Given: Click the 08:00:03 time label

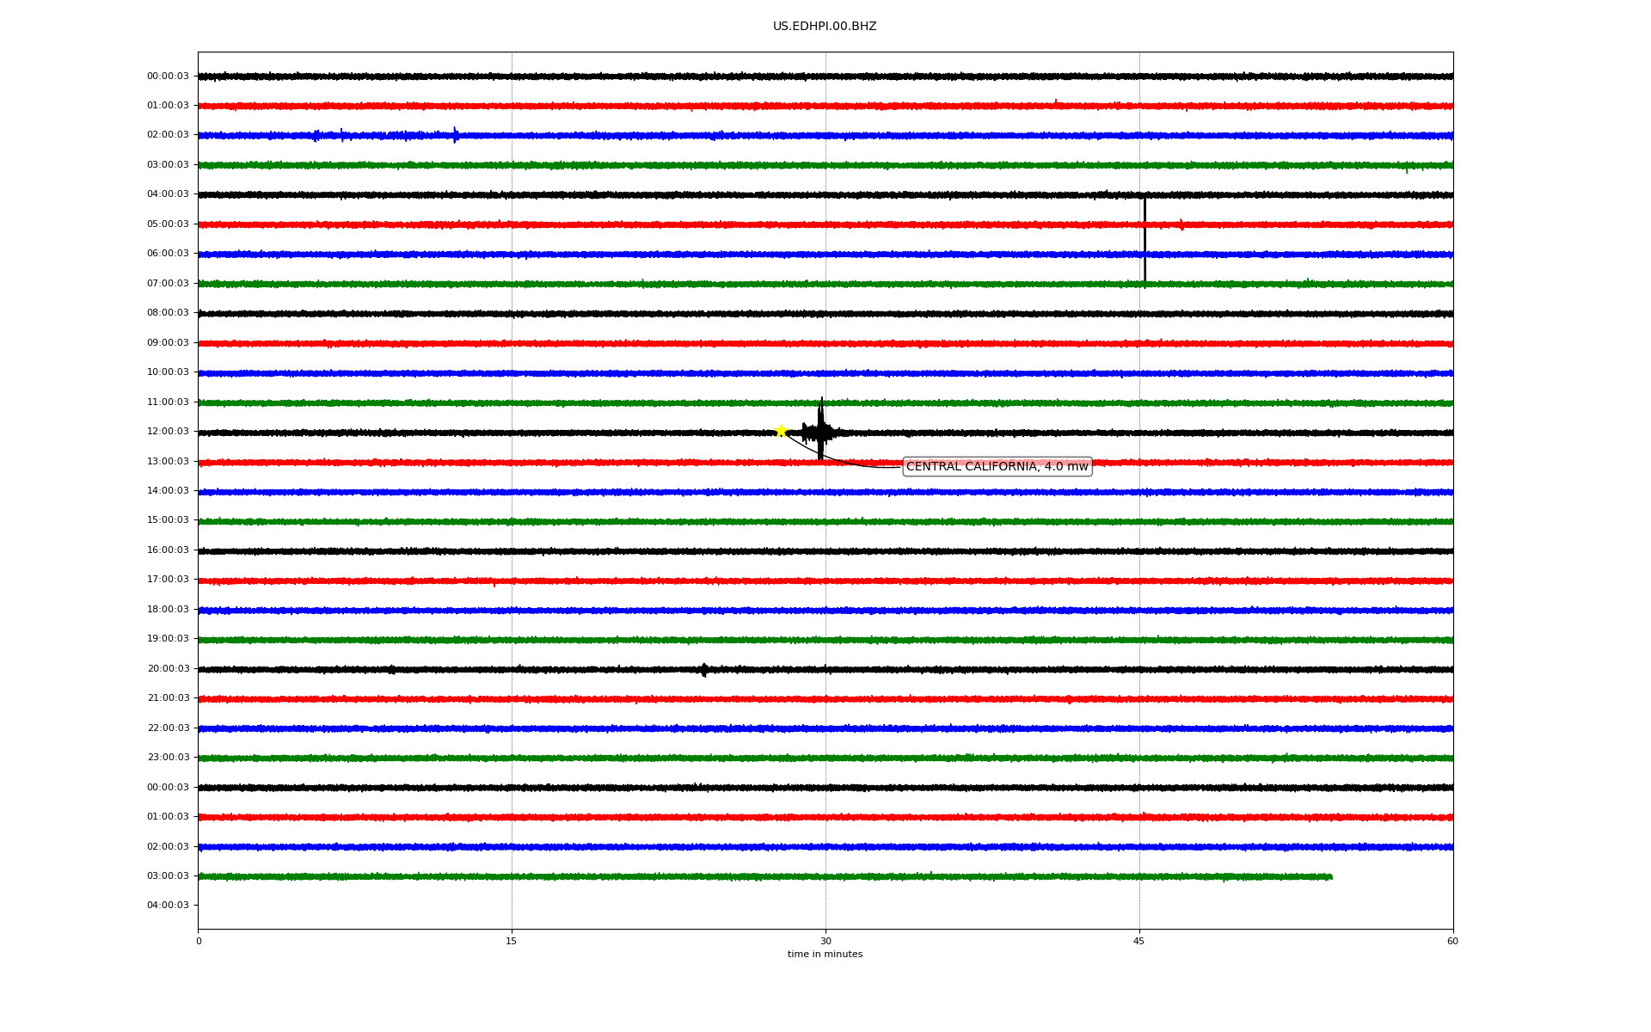Looking at the screenshot, I should (168, 313).
